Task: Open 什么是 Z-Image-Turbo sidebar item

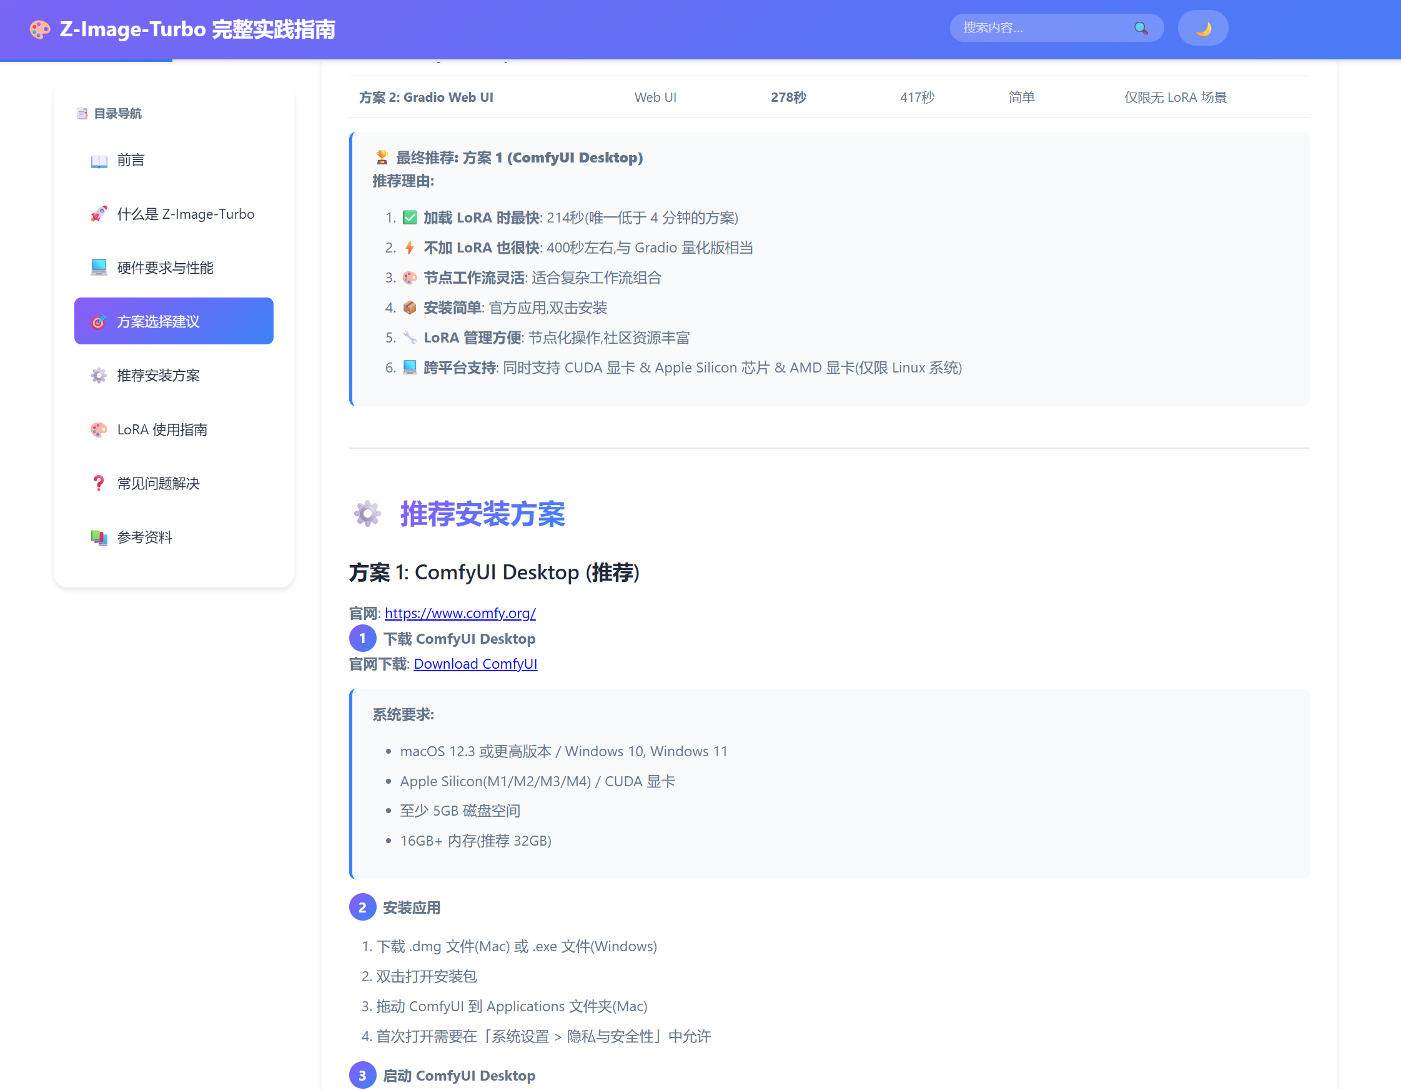Action: [174, 214]
